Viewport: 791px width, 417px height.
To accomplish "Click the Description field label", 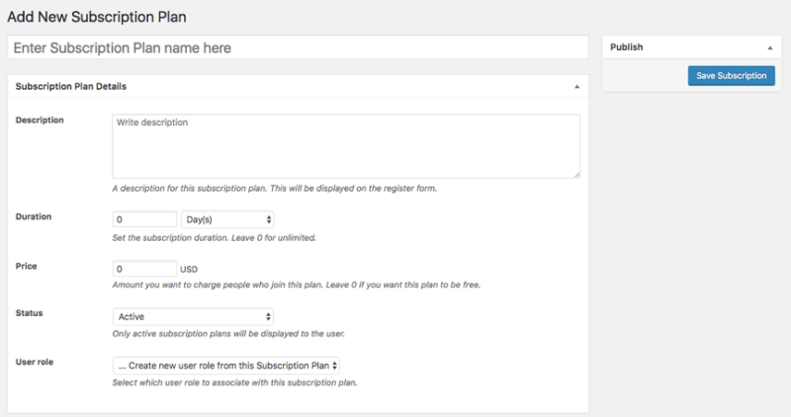I will click(x=41, y=121).
